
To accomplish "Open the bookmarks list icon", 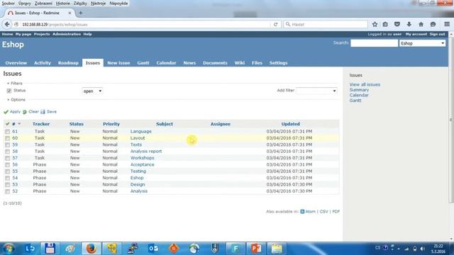I will tap(385, 24).
